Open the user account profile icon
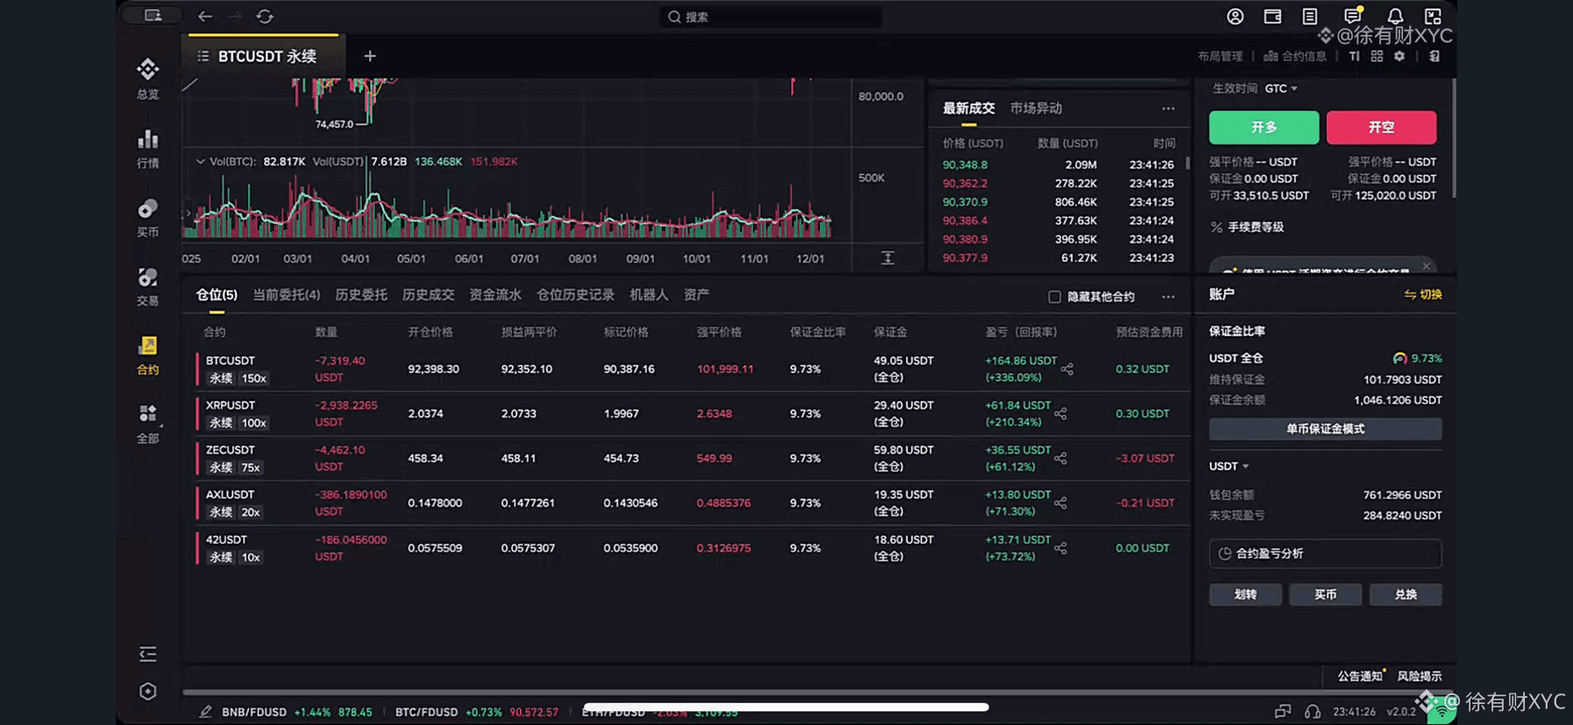Viewport: 1573px width, 725px height. pyautogui.click(x=1235, y=16)
